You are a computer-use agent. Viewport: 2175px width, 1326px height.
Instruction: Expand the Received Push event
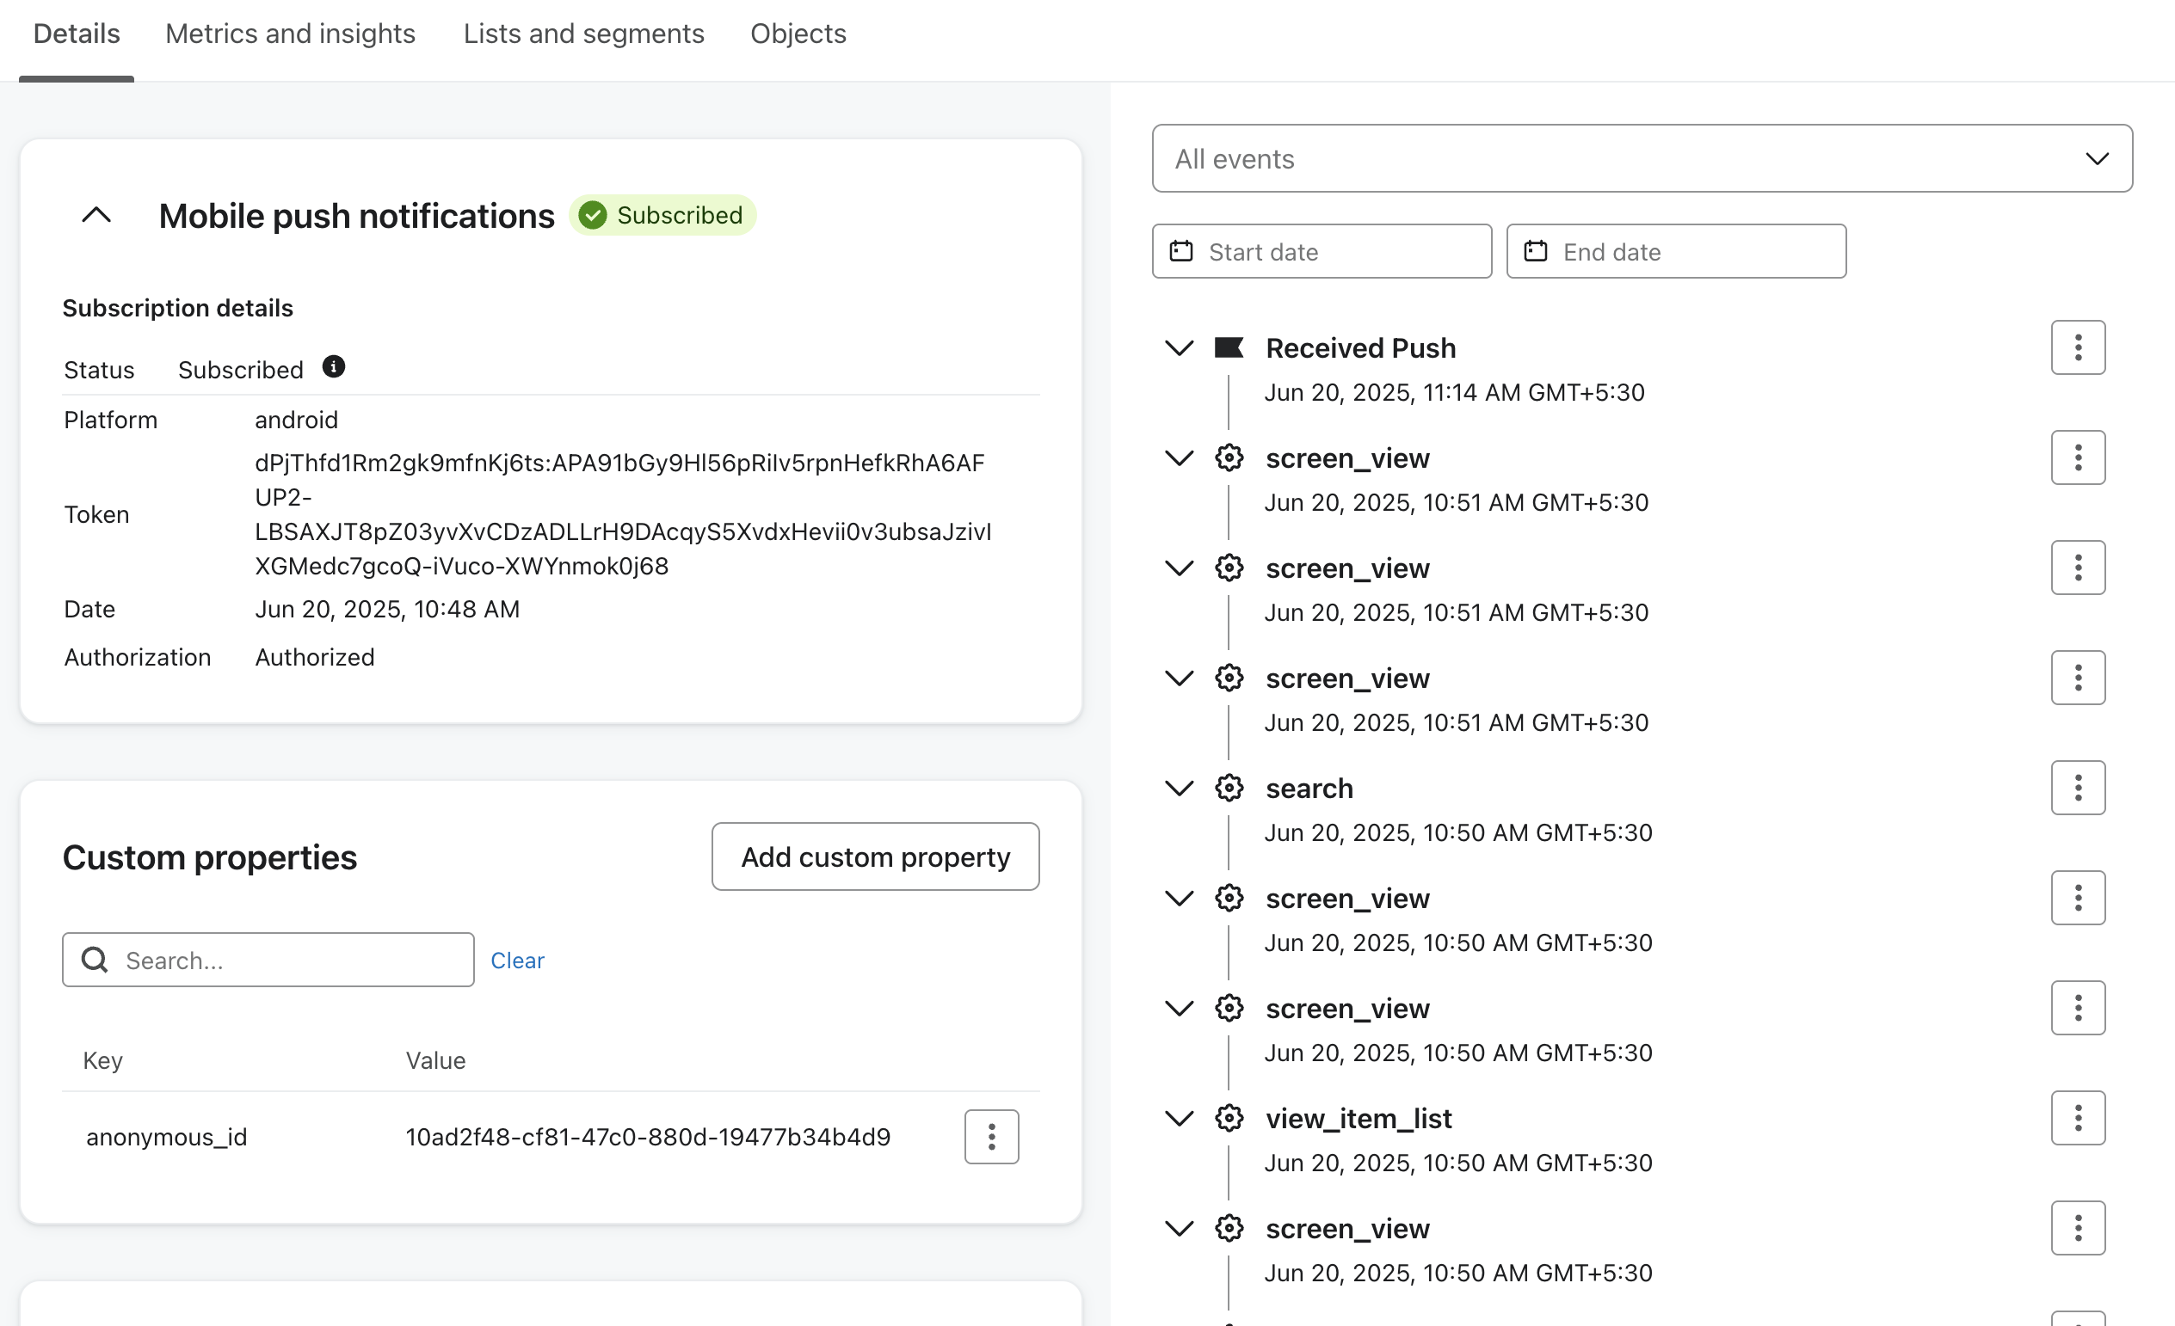click(x=1180, y=347)
